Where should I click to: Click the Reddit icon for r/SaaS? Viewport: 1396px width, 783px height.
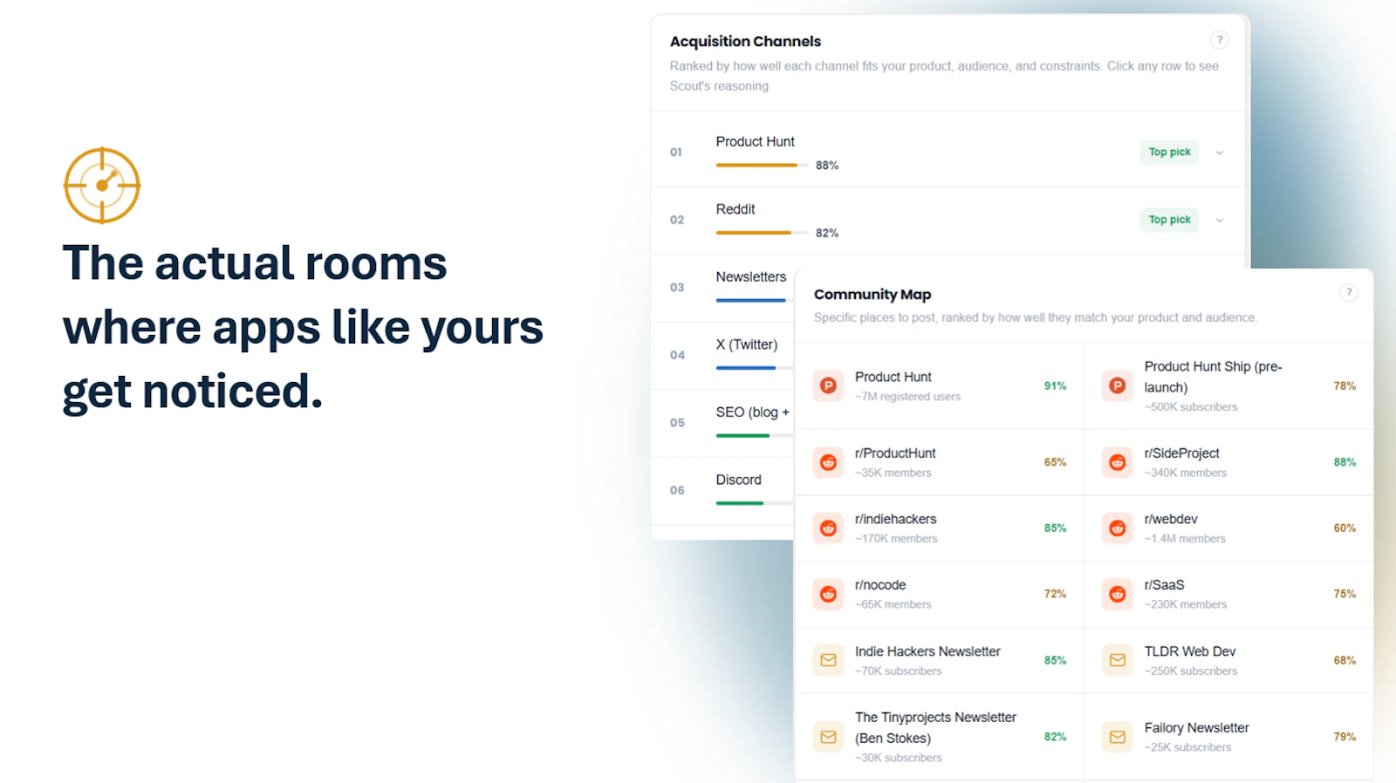point(1117,594)
